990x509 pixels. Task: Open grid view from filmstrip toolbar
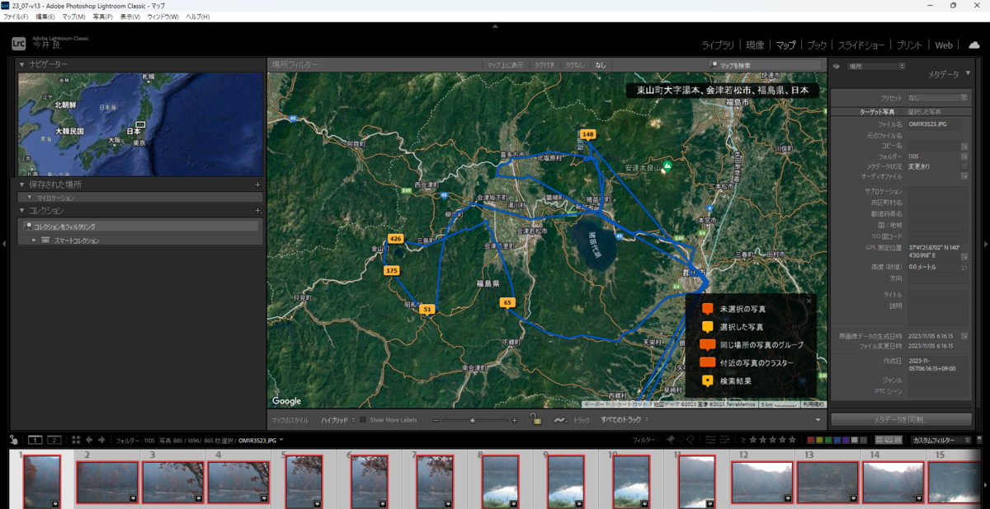(77, 440)
